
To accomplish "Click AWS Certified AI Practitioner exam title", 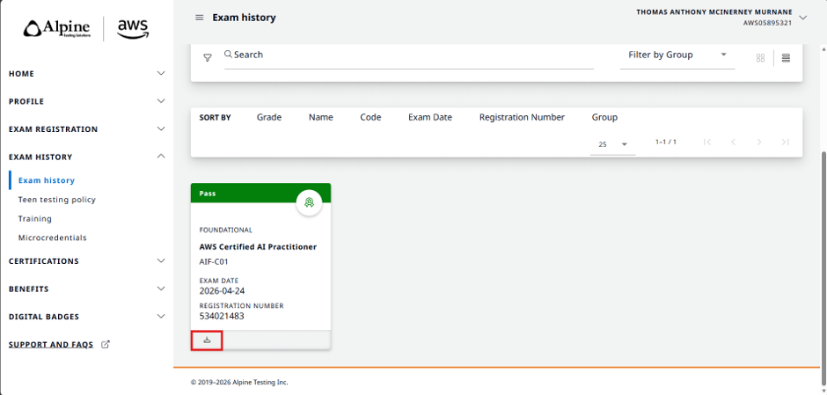I will point(258,247).
